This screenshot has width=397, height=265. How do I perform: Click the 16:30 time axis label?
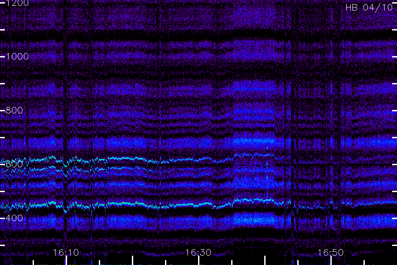pos(198,253)
